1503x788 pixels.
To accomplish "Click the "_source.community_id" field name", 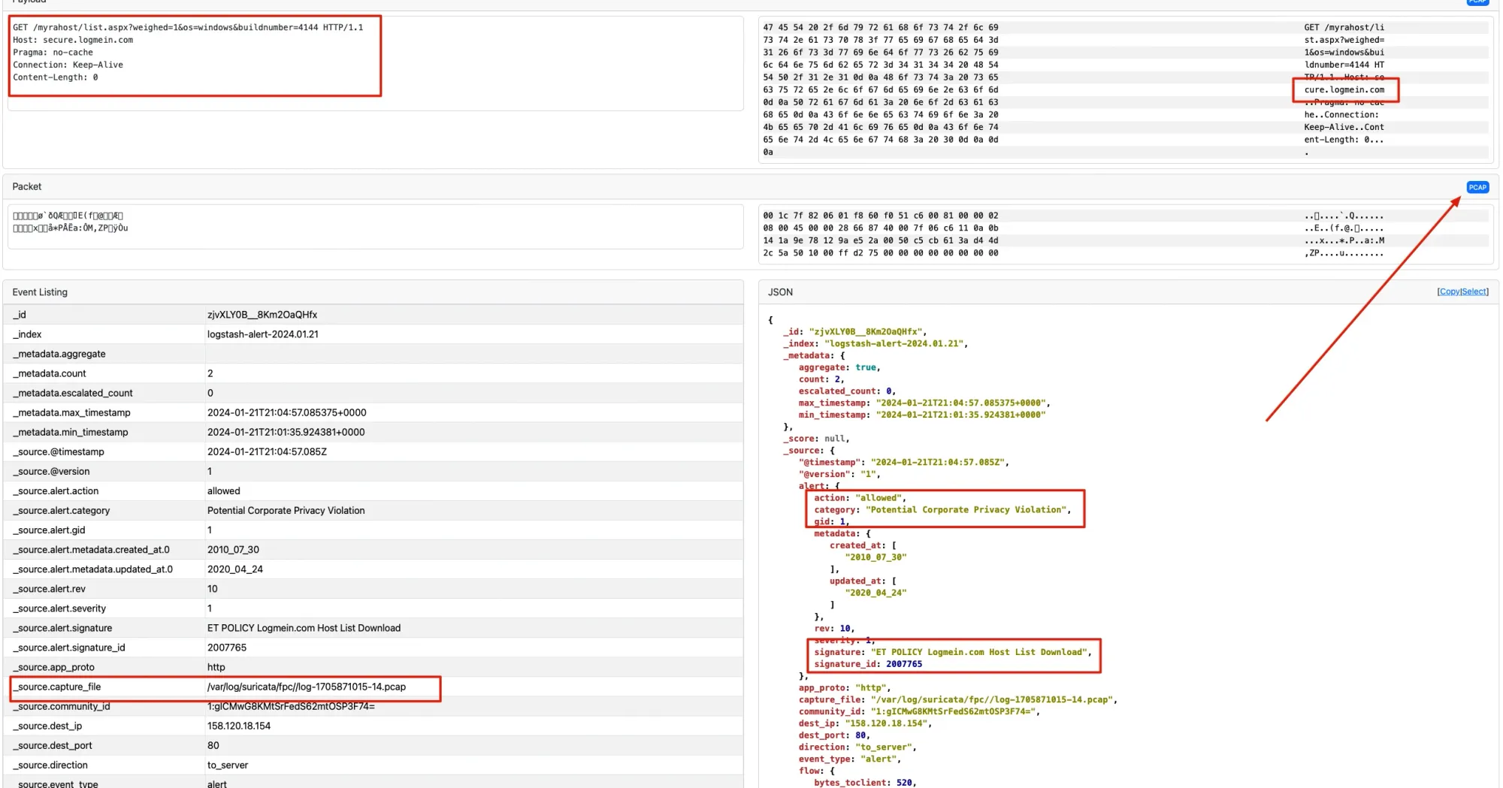I will (x=62, y=706).
